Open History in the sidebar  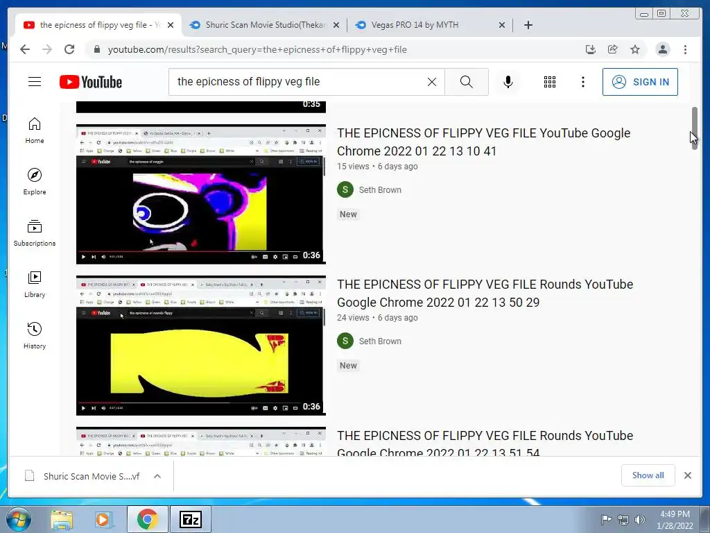tap(35, 335)
